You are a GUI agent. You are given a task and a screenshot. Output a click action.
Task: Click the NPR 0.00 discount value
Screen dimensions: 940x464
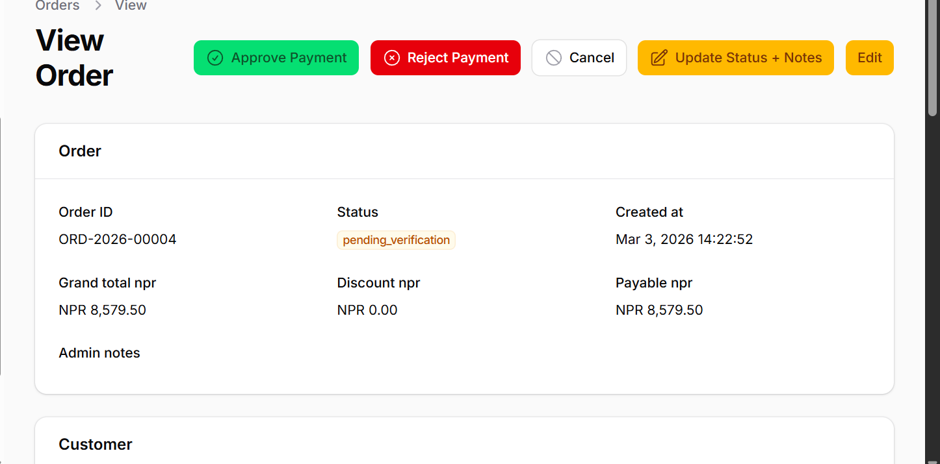pos(367,310)
